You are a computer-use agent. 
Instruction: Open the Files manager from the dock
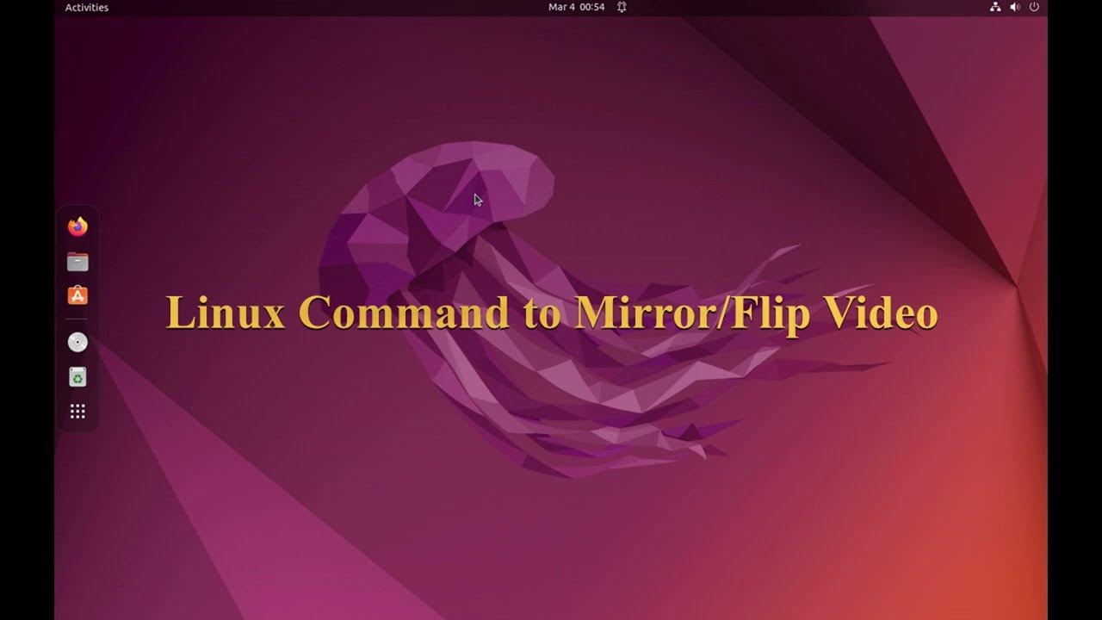pos(77,261)
